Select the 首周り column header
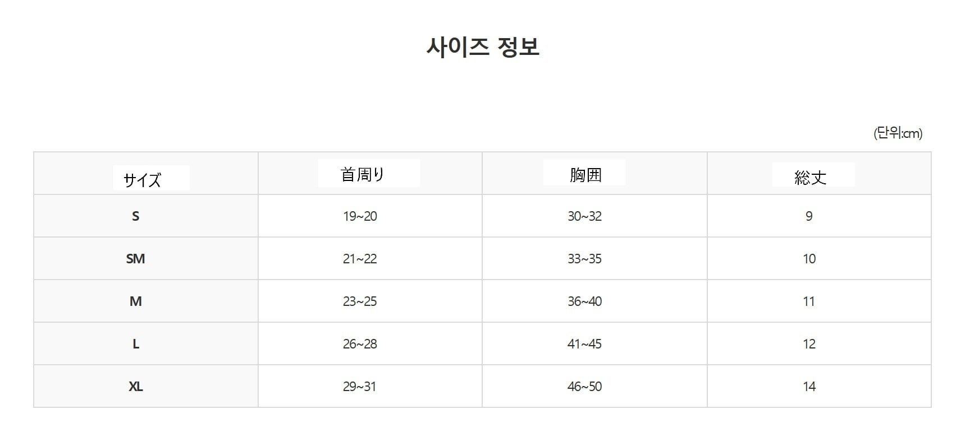 tap(363, 174)
